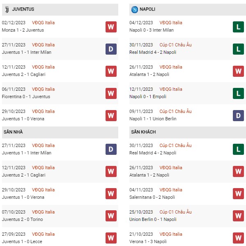This screenshot has height=246, width=246.
Task: Click L badge for Napoli 0-3 Inter Milan
Action: 238,27
